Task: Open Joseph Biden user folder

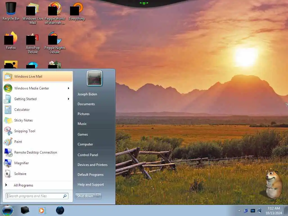Action: pyautogui.click(x=87, y=94)
